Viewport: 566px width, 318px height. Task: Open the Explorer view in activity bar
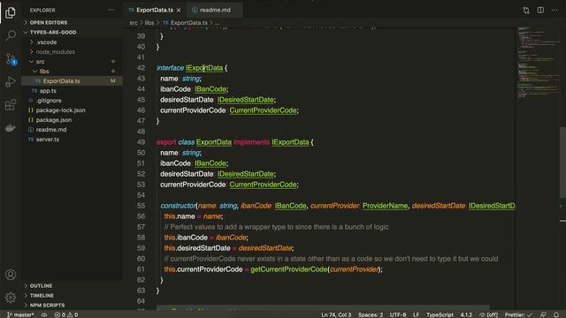[11, 12]
